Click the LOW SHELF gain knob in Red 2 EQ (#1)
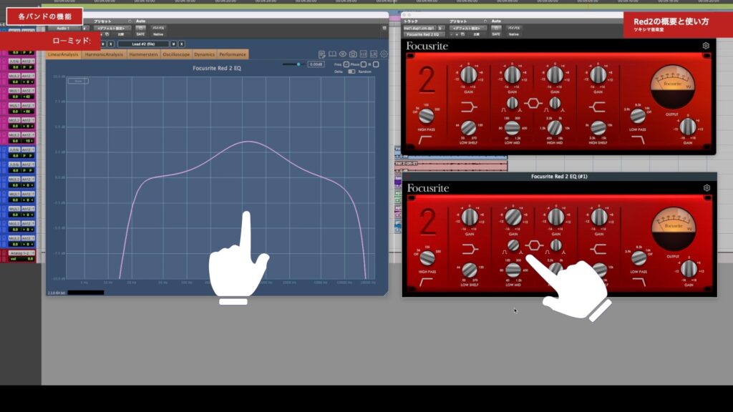 pos(470,217)
